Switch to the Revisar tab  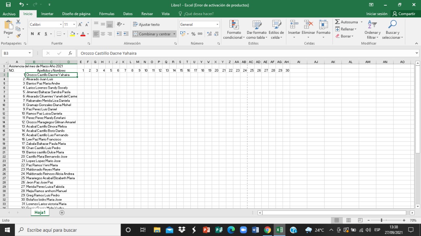(x=147, y=14)
